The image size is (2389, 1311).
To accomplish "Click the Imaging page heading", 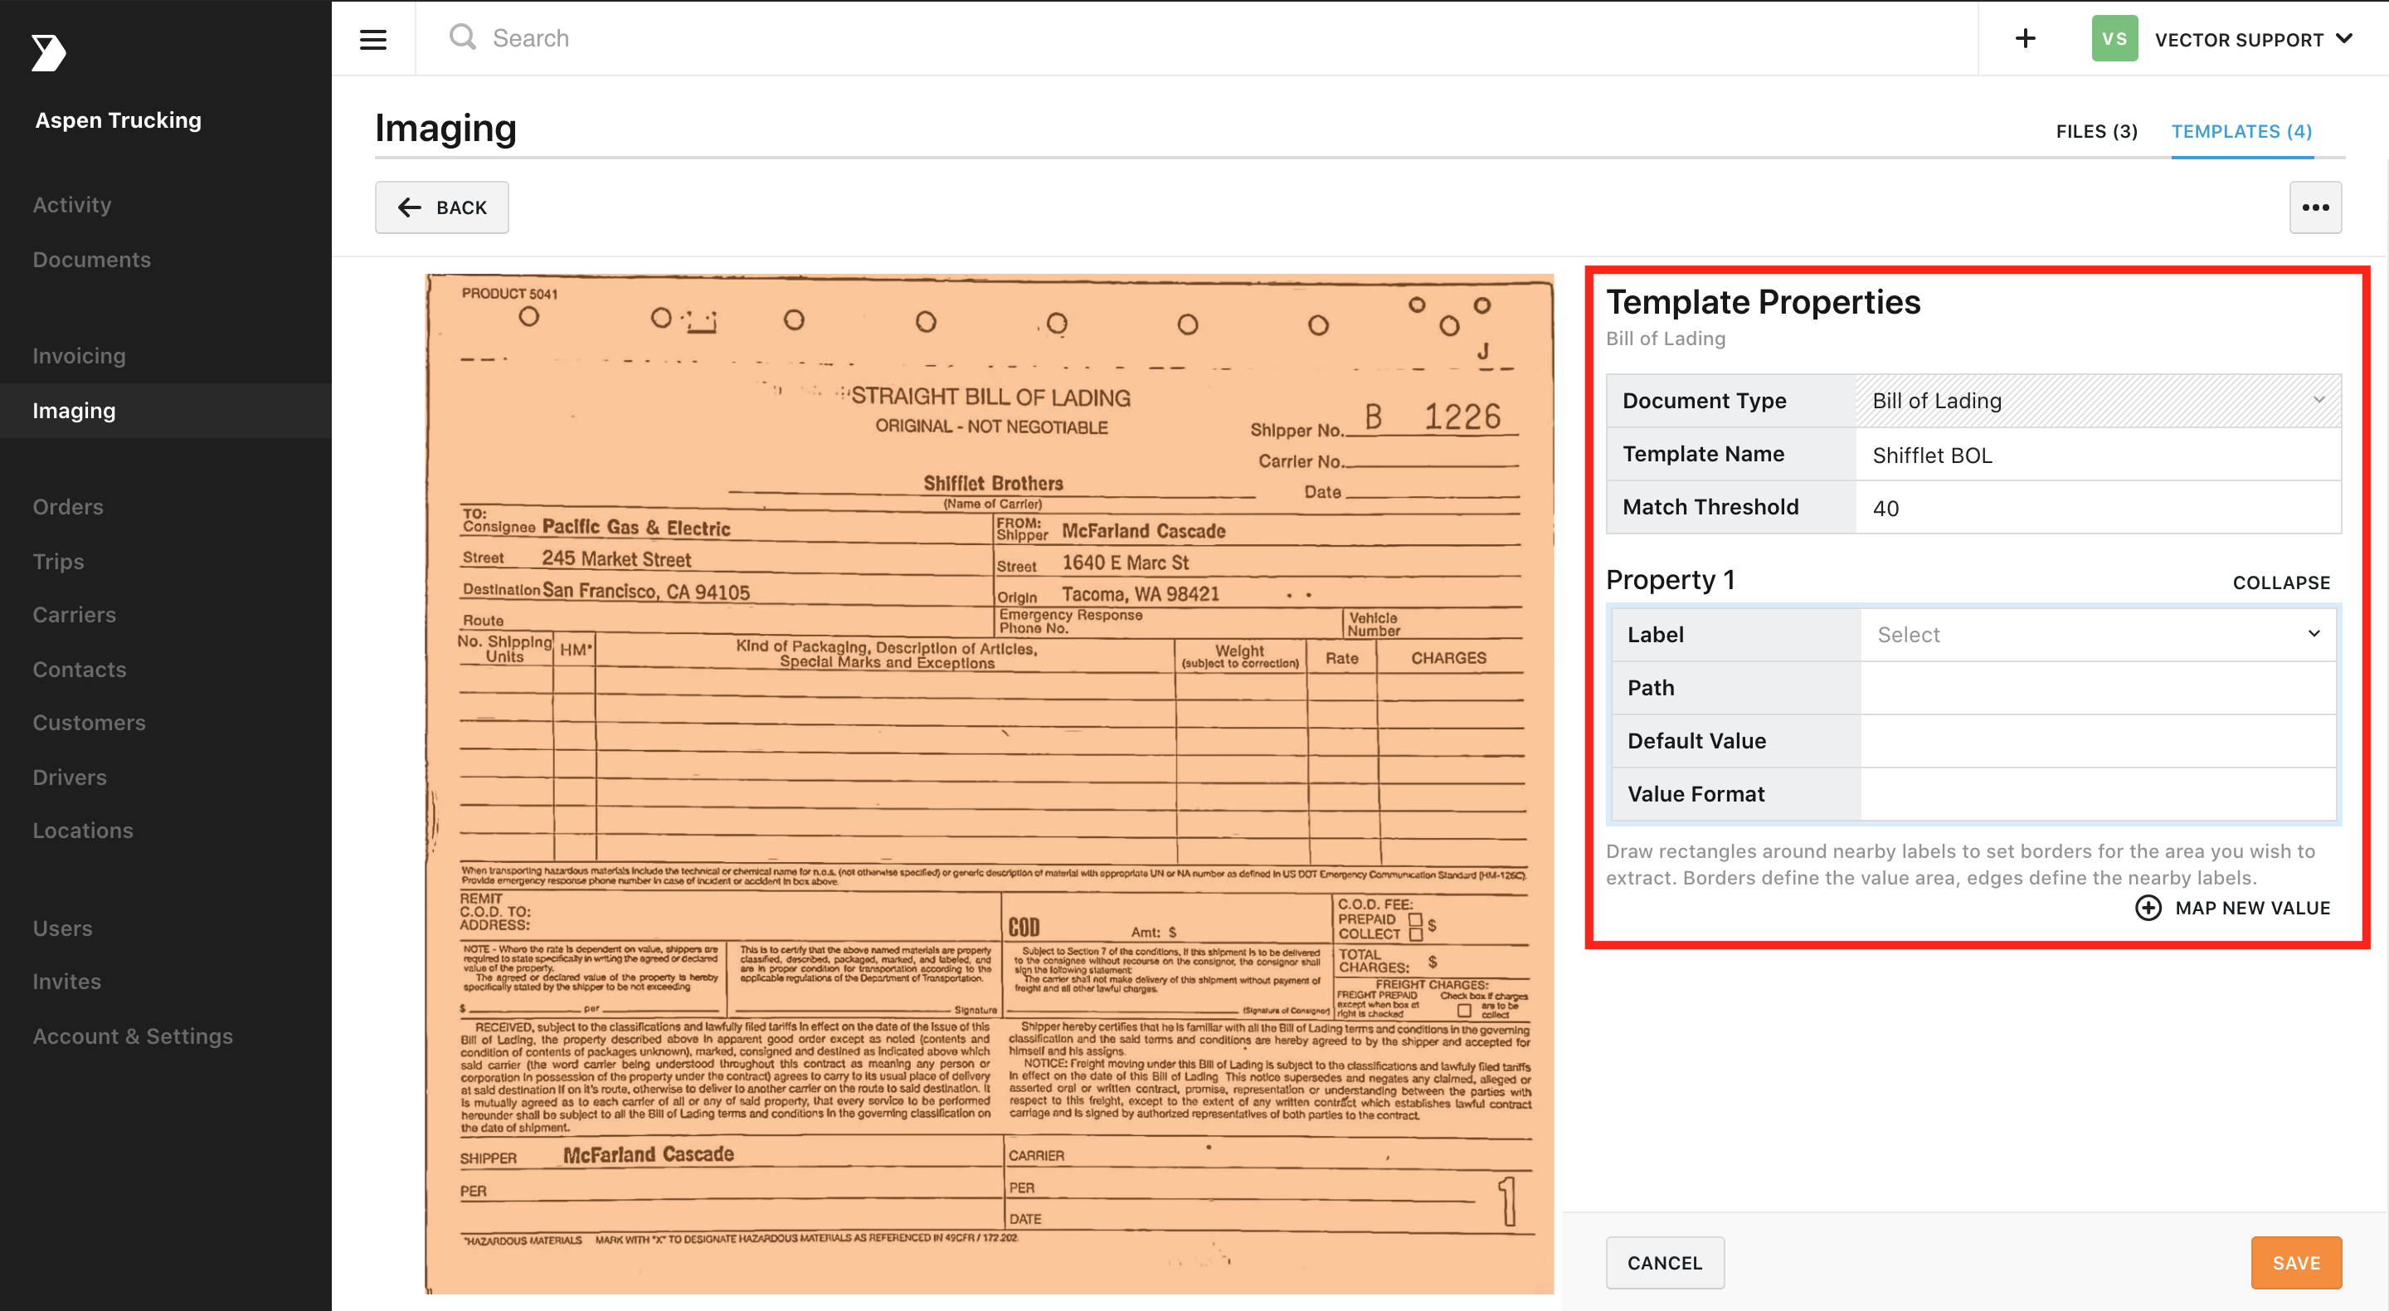I will 445,128.
